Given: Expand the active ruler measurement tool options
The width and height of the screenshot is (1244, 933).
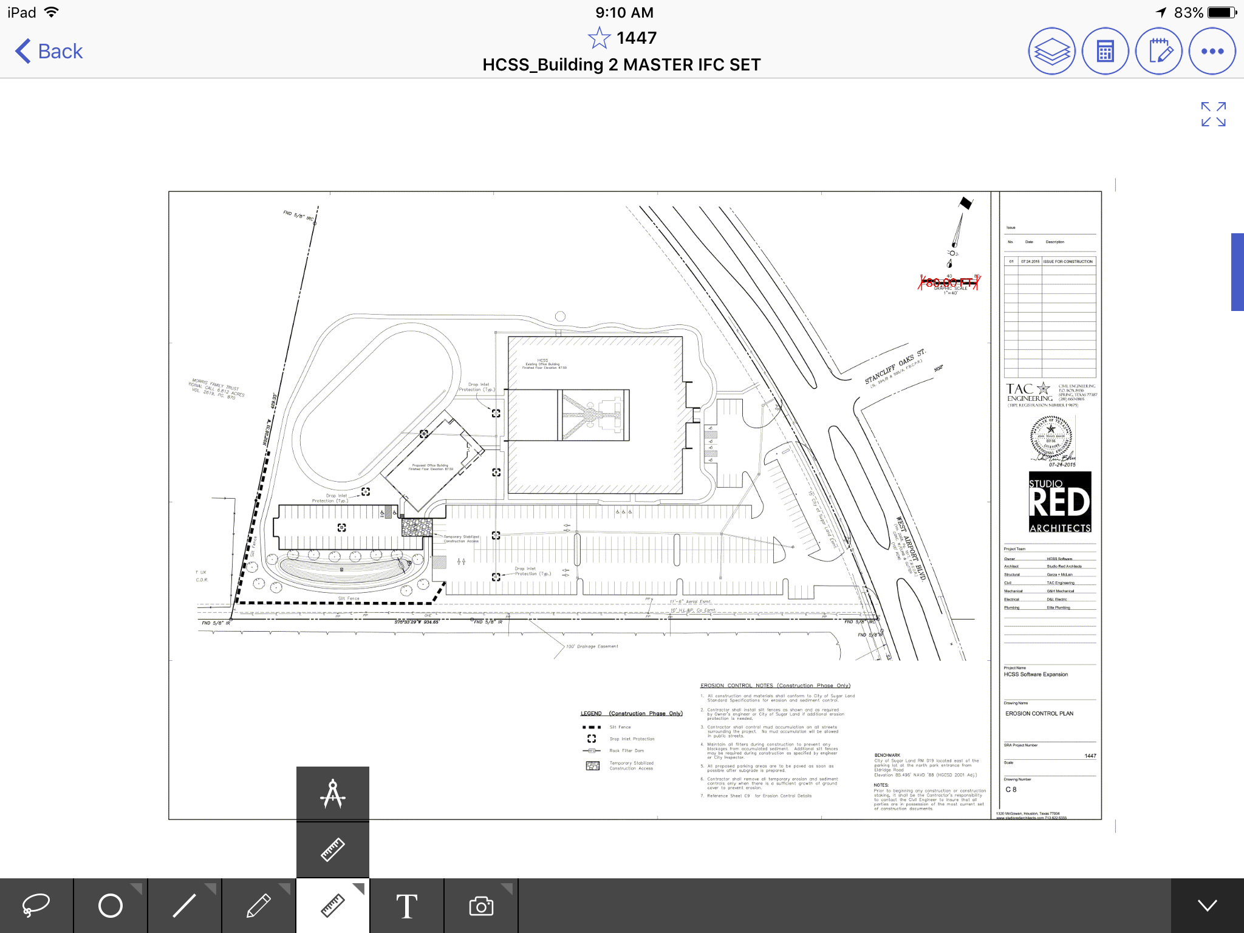Looking at the screenshot, I should click(333, 906).
